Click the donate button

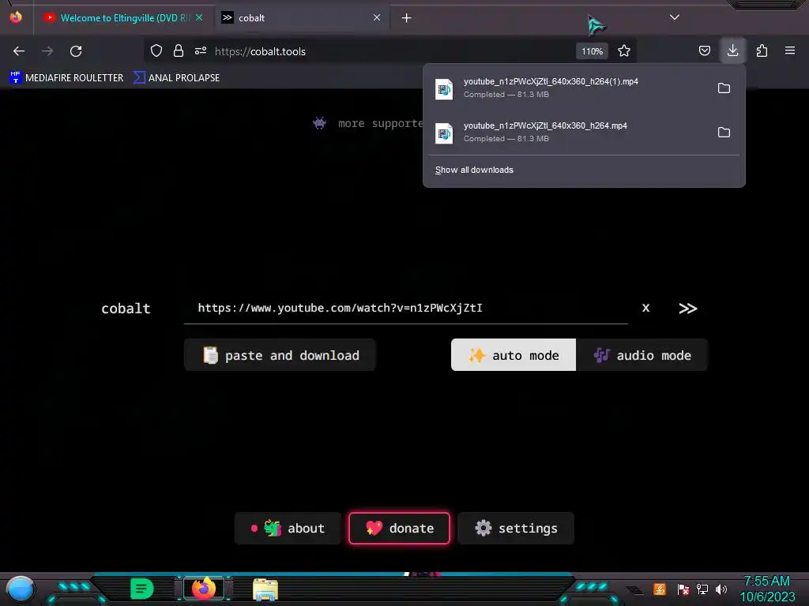point(399,528)
